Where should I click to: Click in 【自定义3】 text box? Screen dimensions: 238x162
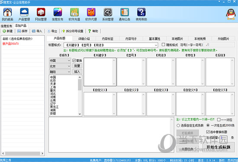161,104
